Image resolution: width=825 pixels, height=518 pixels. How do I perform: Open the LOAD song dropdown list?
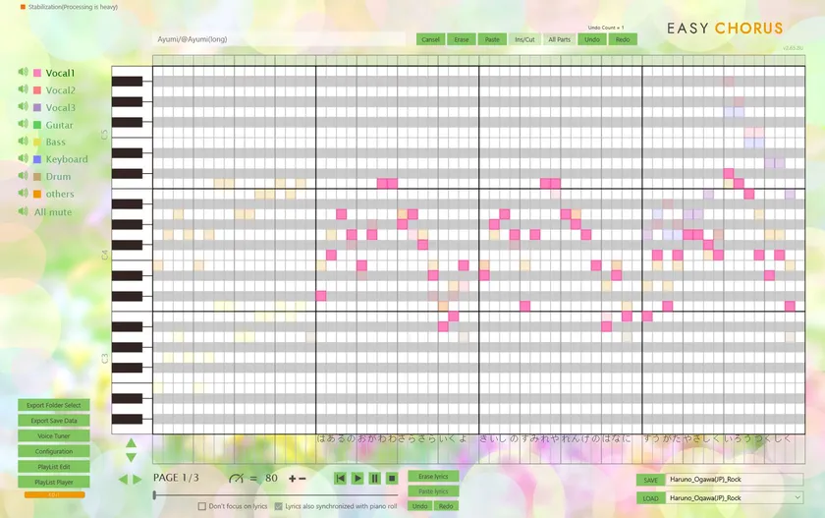796,497
